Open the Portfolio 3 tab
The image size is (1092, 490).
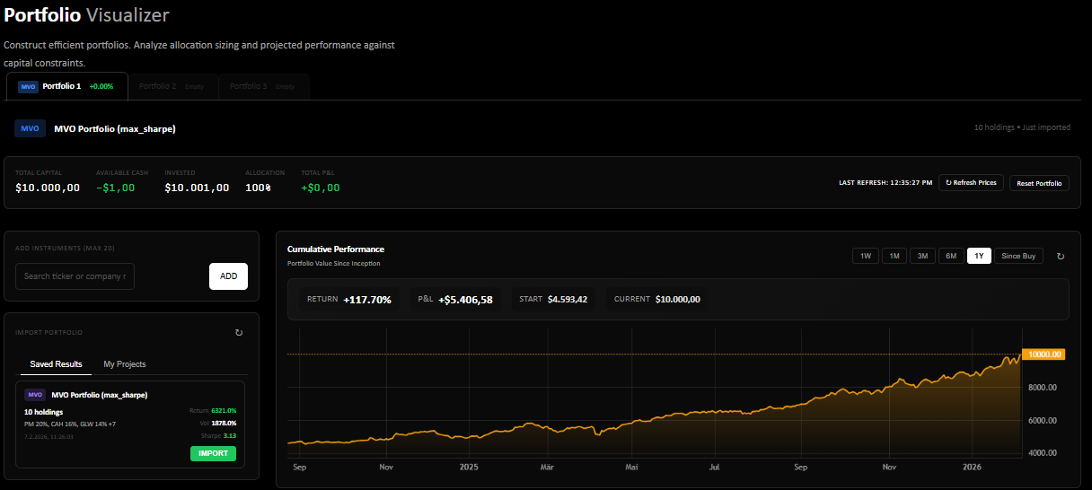pyautogui.click(x=261, y=87)
